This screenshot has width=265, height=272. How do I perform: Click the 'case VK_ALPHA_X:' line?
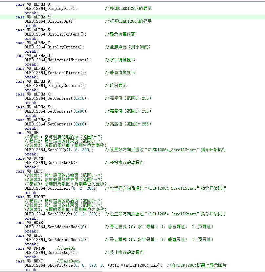point(33,94)
